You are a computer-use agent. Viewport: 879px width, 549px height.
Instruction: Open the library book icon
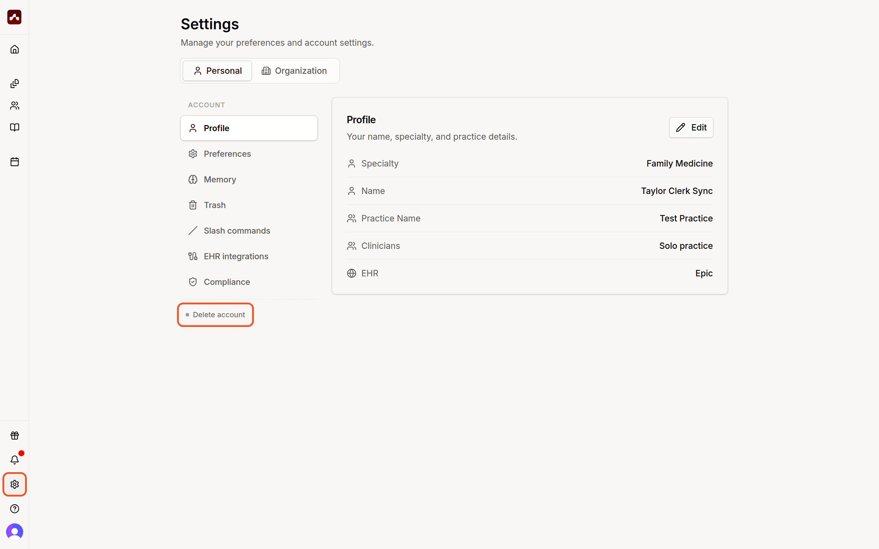click(x=15, y=127)
